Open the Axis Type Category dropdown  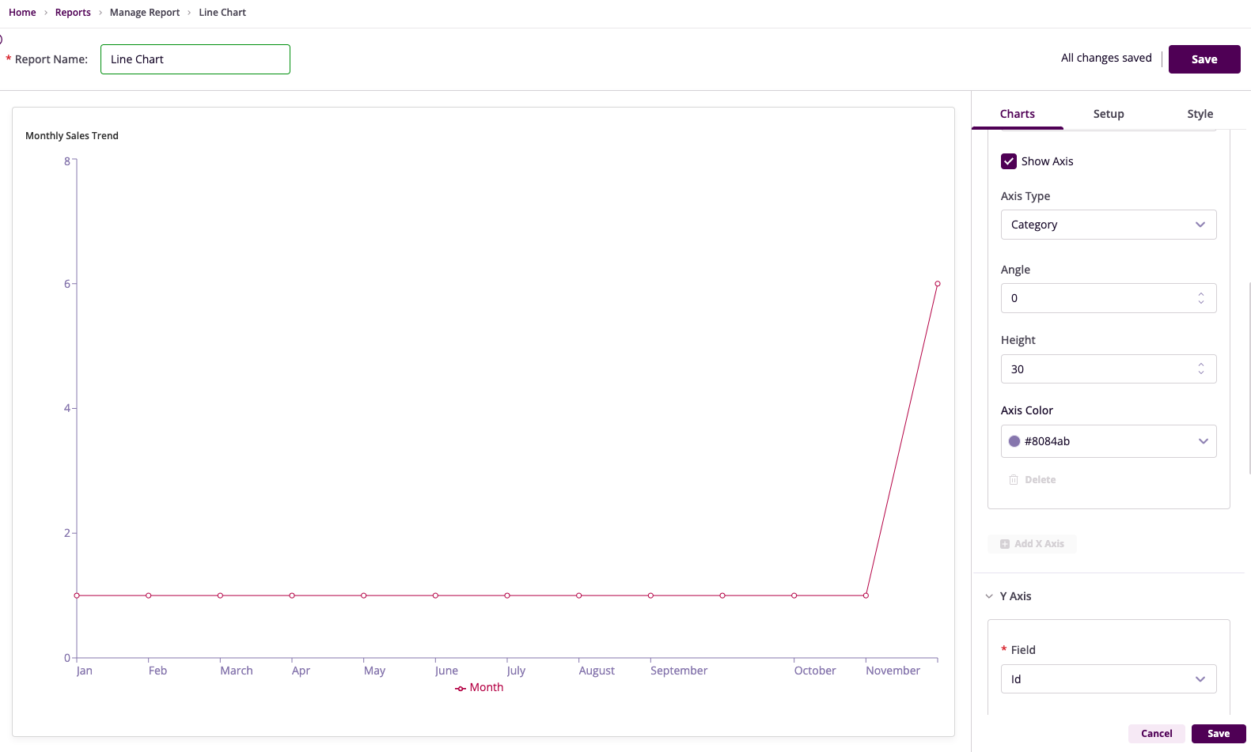(x=1109, y=225)
